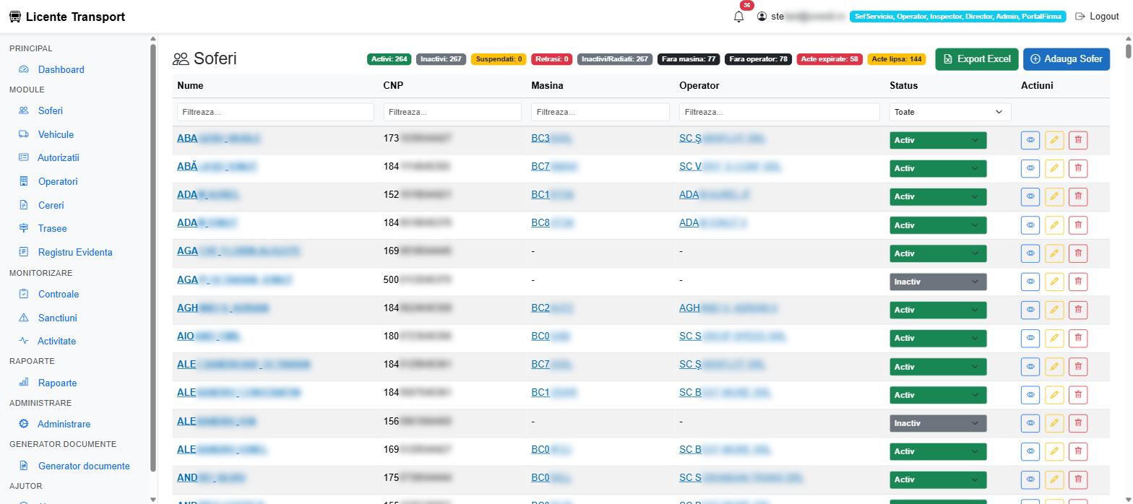The height and width of the screenshot is (504, 1133).
Task: Click the Adauga Sofer button
Action: tap(1067, 59)
